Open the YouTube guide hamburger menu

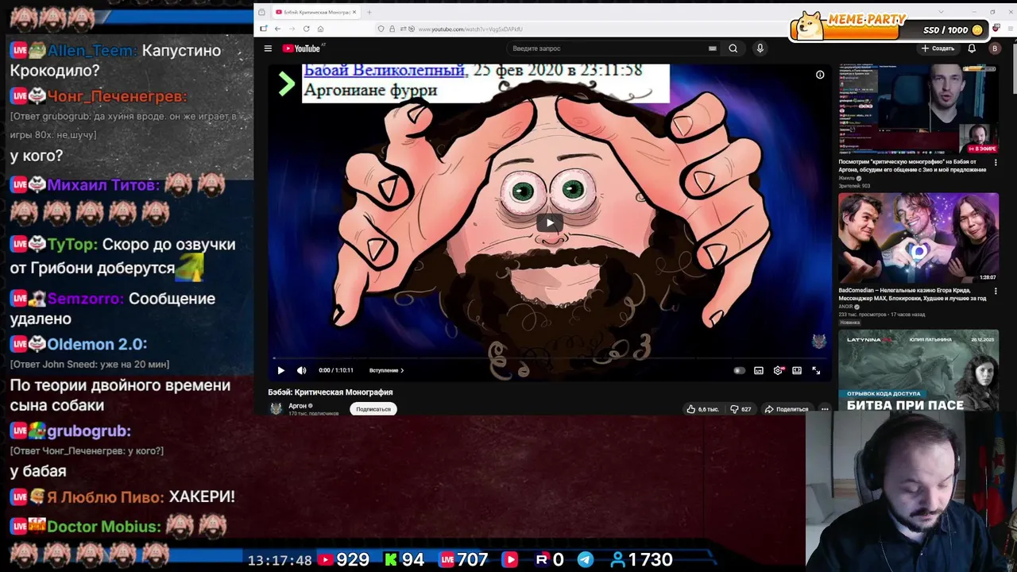268,48
